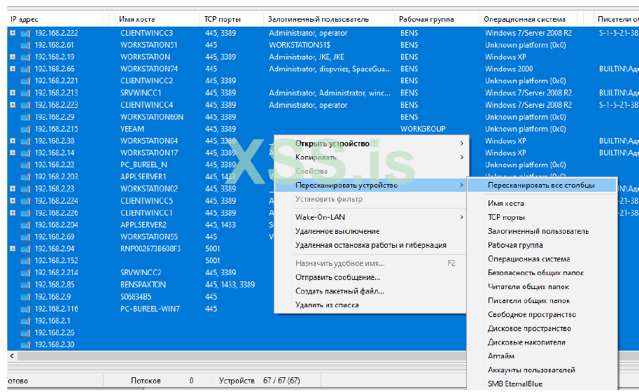The height and width of the screenshot is (392, 639).
Task: Click device icon of 192.168.2.221
Action: (25, 81)
